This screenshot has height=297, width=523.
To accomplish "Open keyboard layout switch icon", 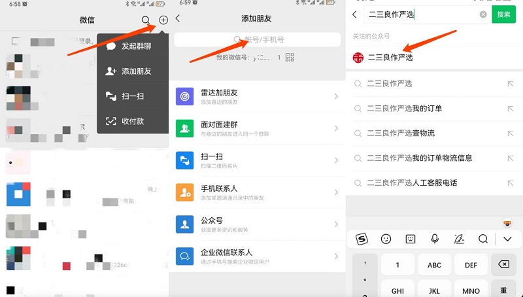I will [x=411, y=239].
